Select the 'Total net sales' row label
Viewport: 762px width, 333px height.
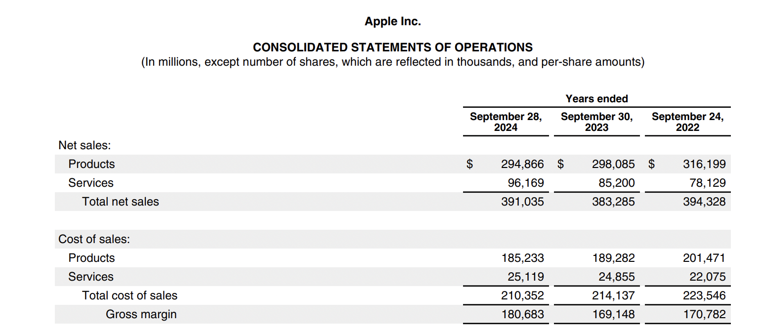pyautogui.click(x=121, y=202)
